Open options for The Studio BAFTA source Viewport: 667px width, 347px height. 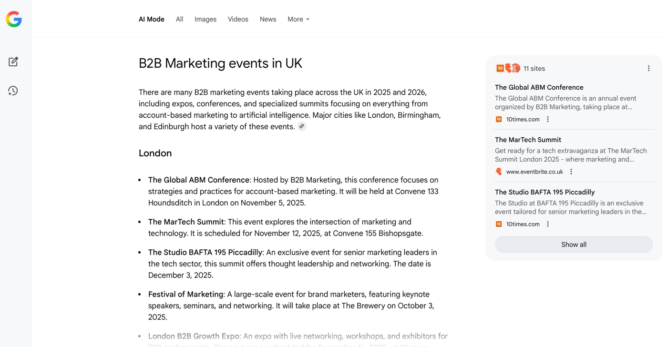coord(548,224)
